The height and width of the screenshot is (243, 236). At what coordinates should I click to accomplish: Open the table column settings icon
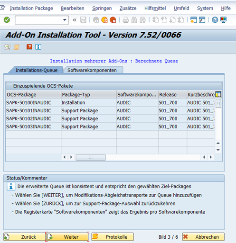click(218, 94)
